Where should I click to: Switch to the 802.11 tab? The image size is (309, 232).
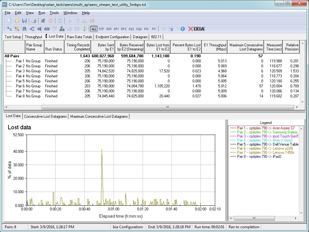point(156,37)
